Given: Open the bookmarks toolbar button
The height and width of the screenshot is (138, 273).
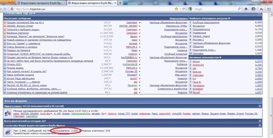Looking at the screenshot, I should coord(254,9).
